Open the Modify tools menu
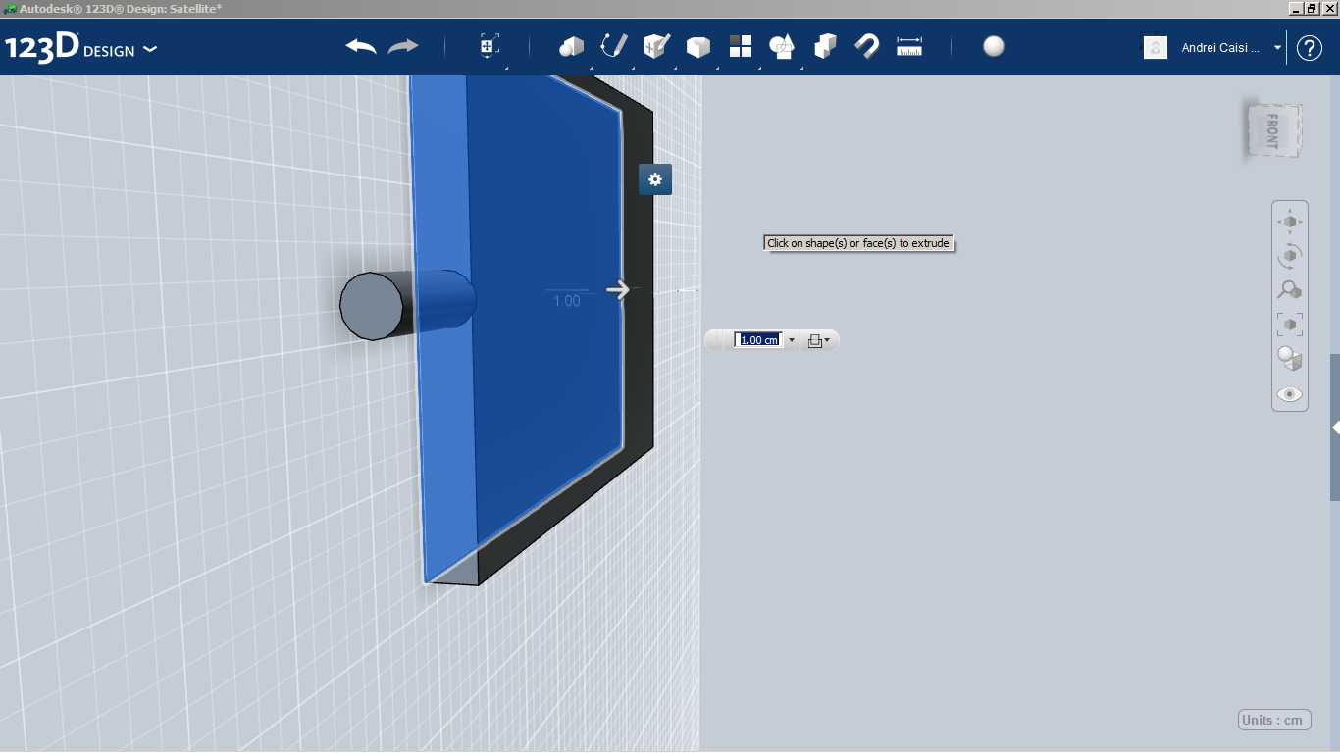The width and height of the screenshot is (1340, 753). (697, 47)
